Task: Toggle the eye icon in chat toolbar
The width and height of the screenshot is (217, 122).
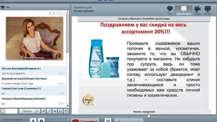Action: pyautogui.click(x=55, y=111)
